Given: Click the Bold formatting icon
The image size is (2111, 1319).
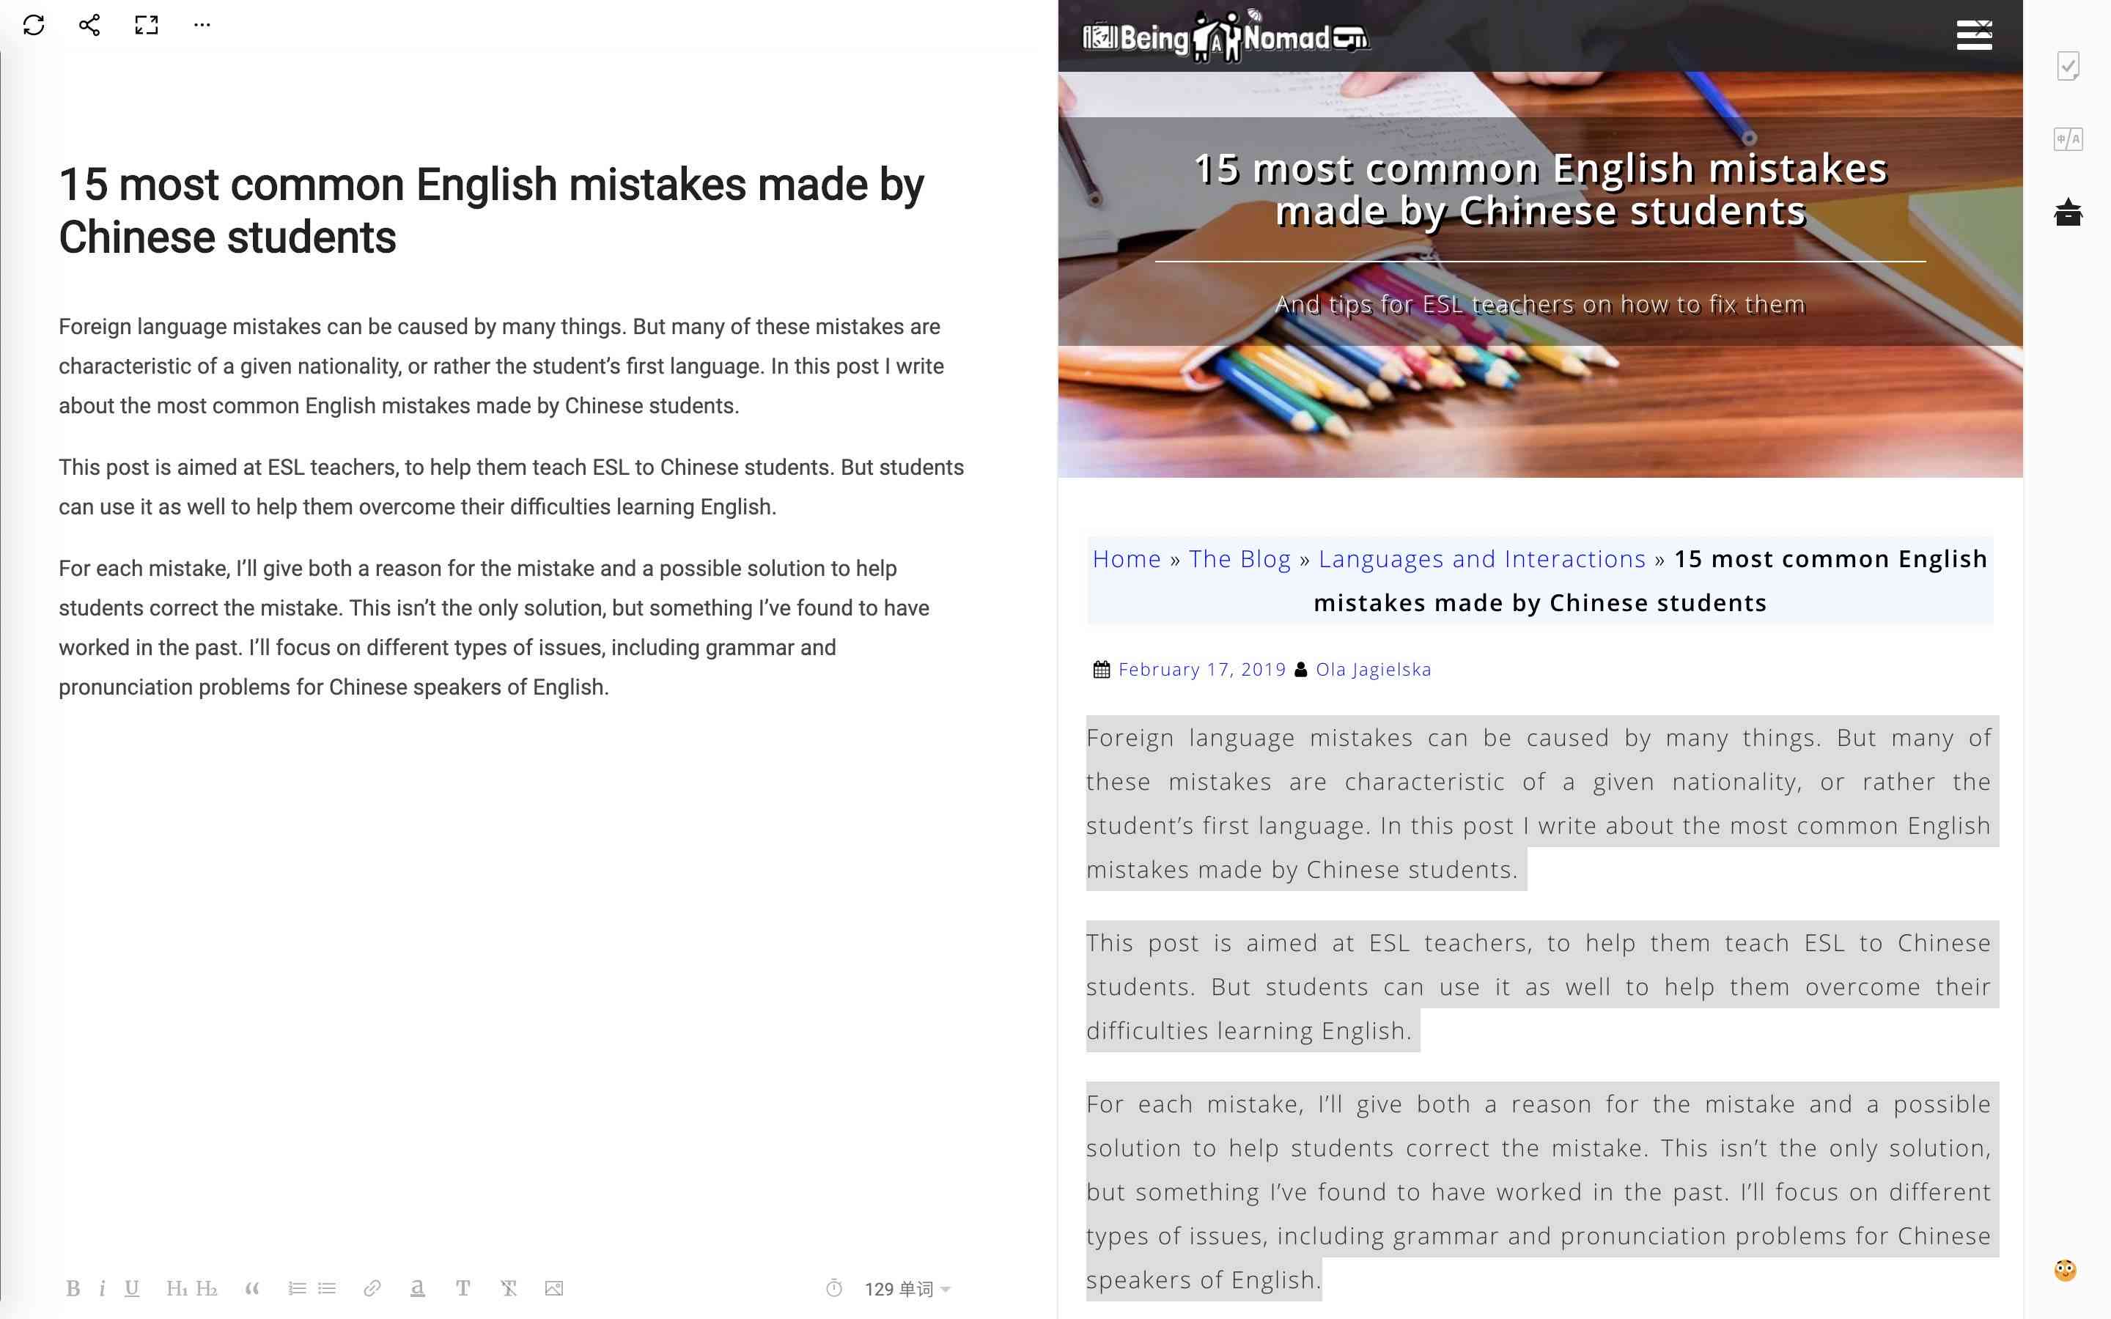Looking at the screenshot, I should pyautogui.click(x=75, y=1289).
